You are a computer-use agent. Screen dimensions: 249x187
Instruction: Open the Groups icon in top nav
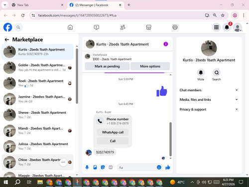(175, 27)
